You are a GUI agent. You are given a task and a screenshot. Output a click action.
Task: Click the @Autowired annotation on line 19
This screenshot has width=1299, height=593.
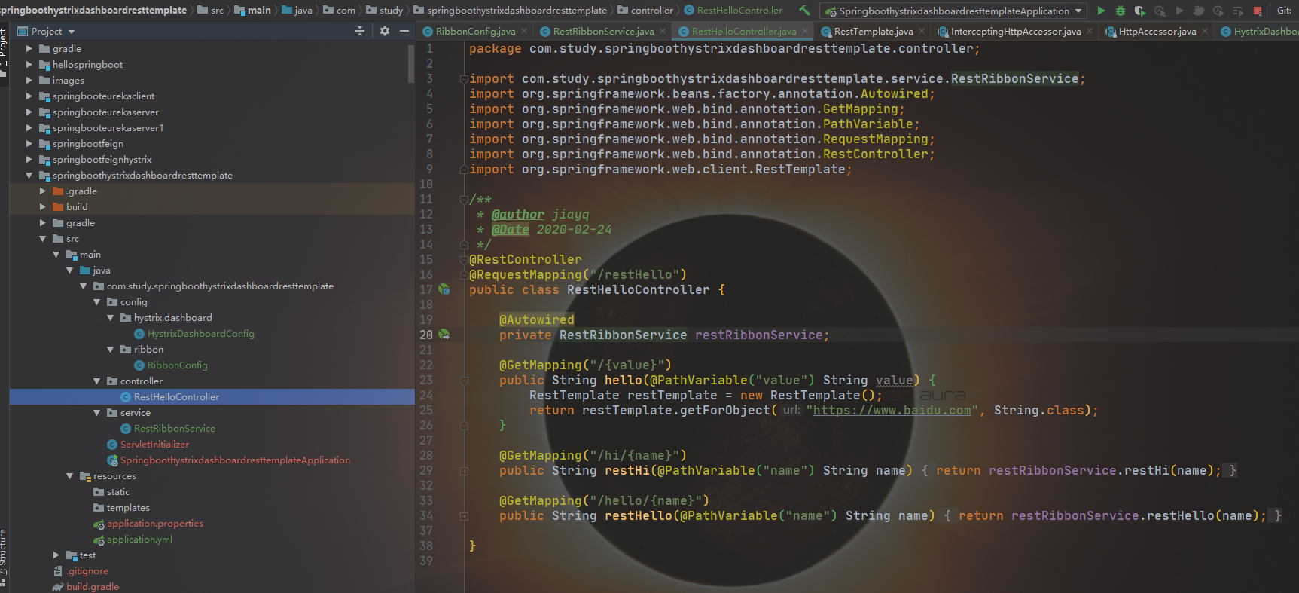(536, 320)
